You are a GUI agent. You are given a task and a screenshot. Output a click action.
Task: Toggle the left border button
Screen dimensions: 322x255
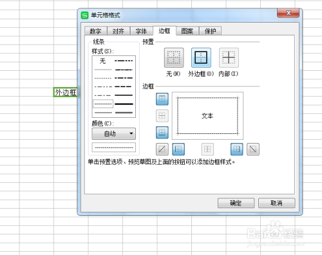point(178,149)
